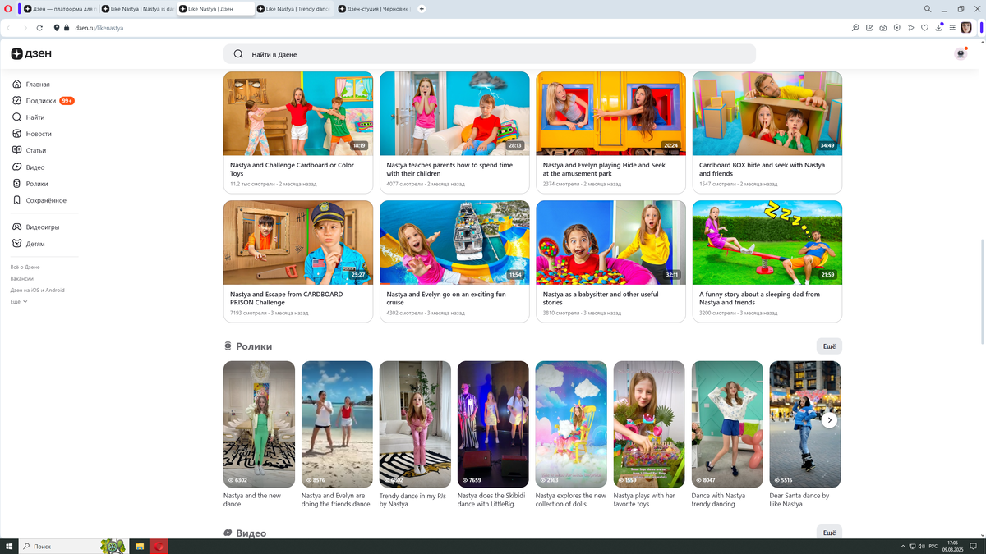Open the downloads icon in Opera toolbar
The width and height of the screenshot is (986, 554).
938,28
